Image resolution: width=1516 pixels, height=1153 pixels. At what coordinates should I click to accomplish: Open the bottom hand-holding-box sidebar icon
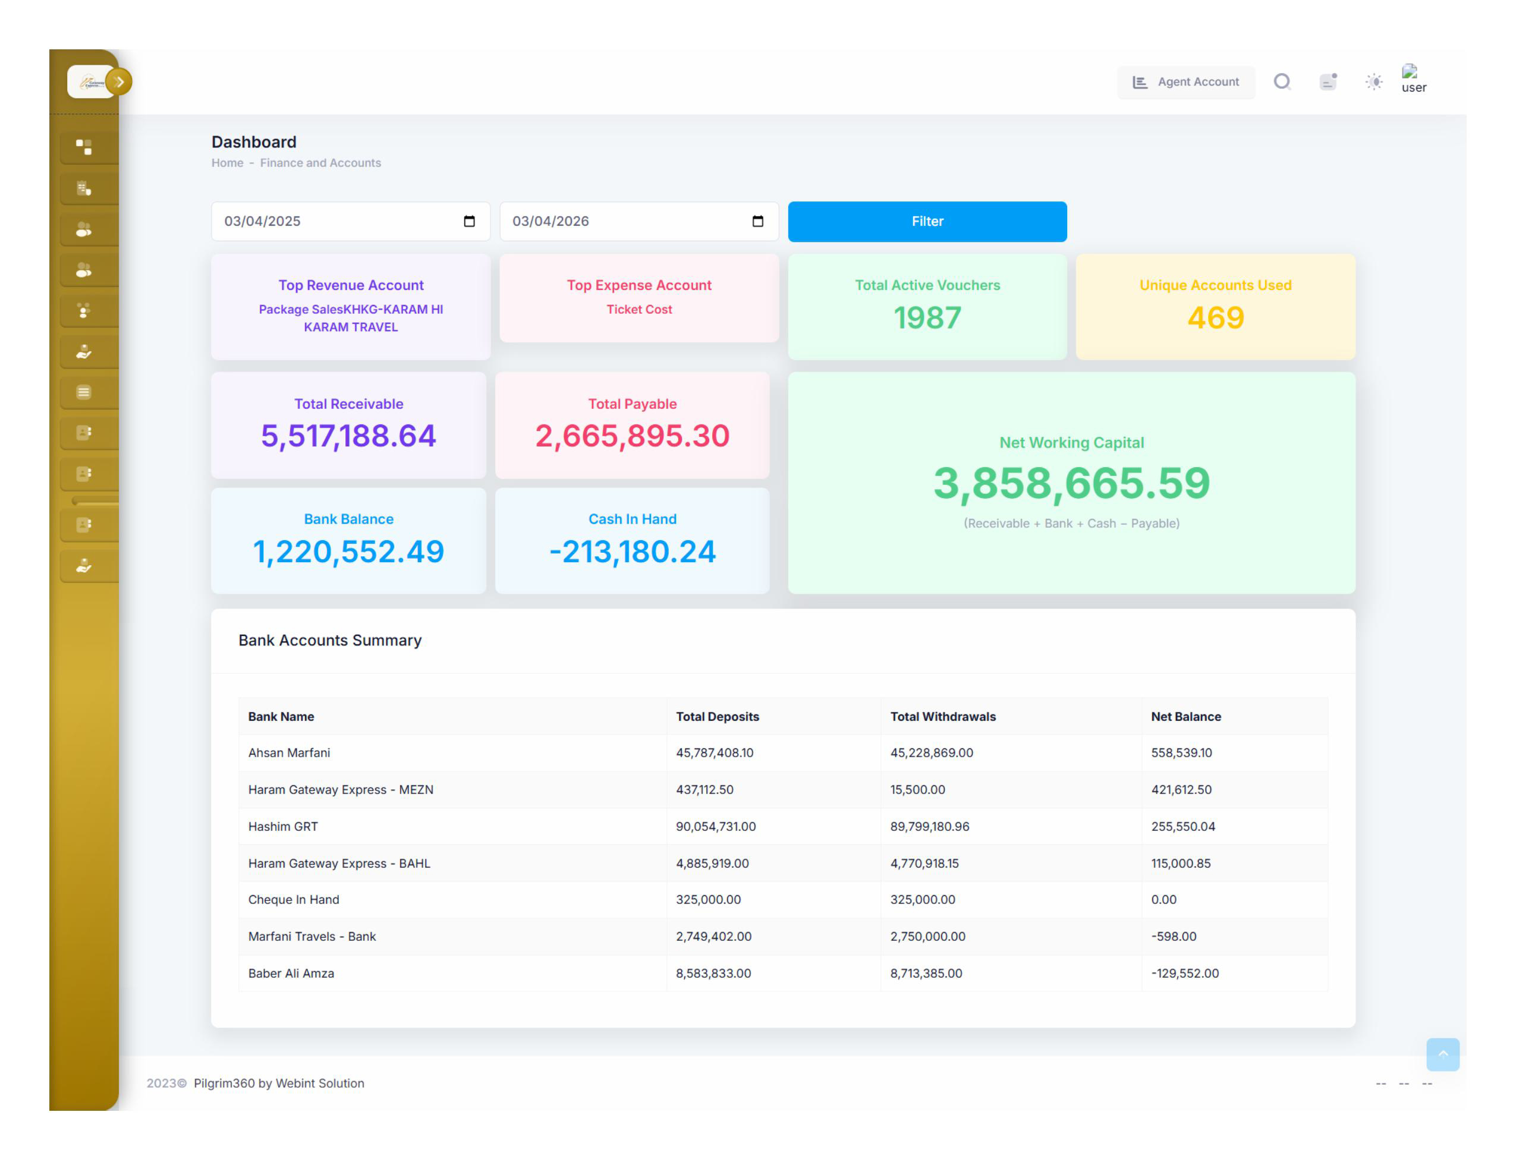(84, 566)
